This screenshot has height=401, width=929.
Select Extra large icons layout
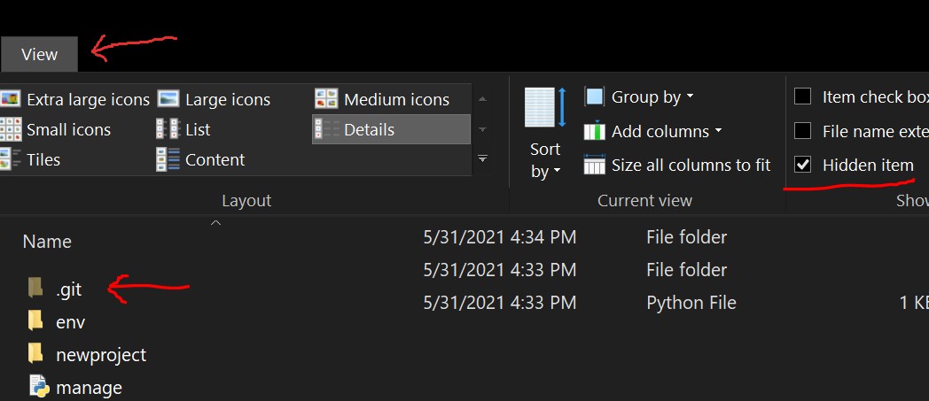pos(76,100)
